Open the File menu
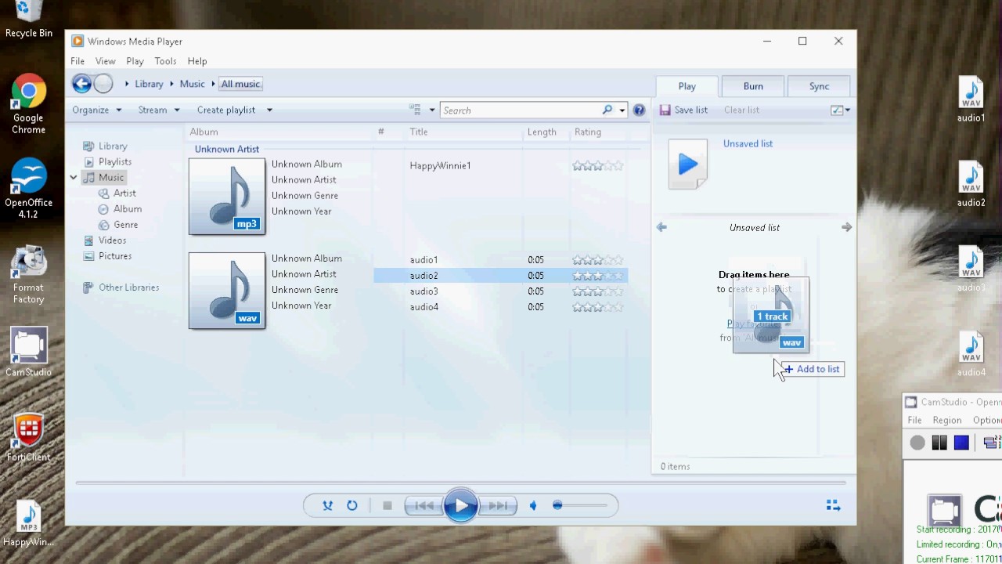Viewport: 1002px width, 564px height. (x=77, y=61)
